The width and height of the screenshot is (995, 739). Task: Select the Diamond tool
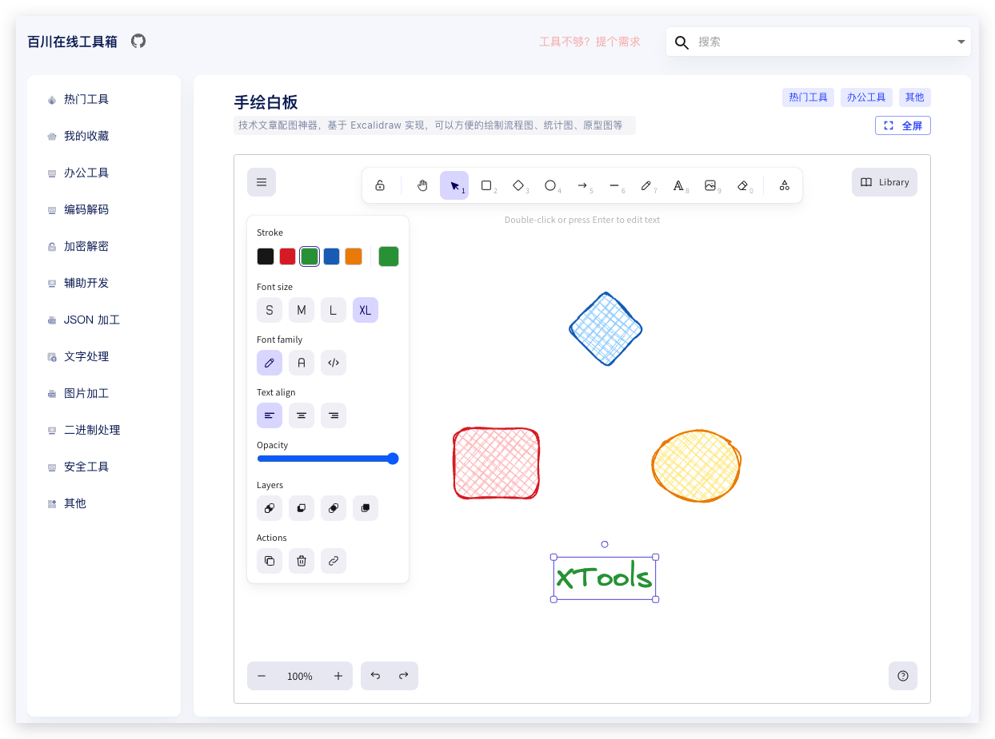tap(519, 185)
